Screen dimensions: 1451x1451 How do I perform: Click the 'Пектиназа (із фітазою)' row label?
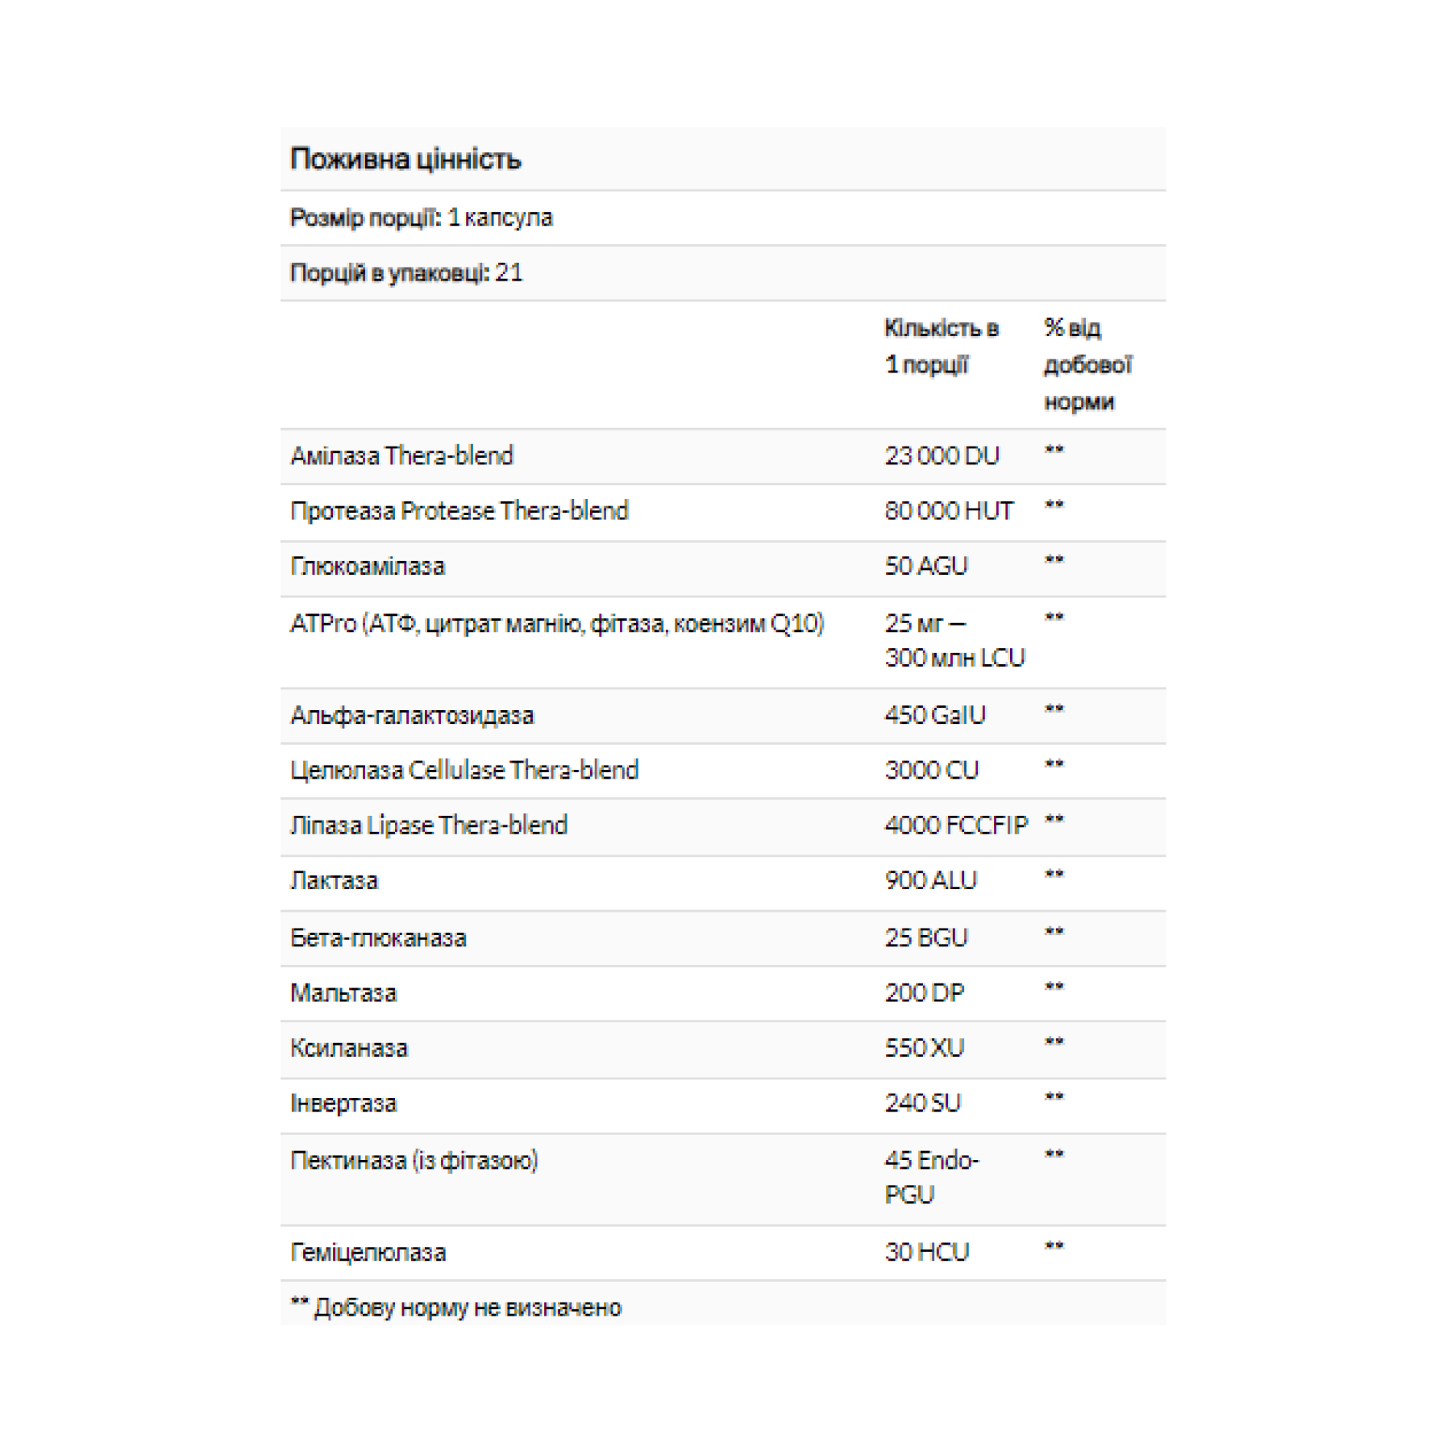coord(414,1161)
